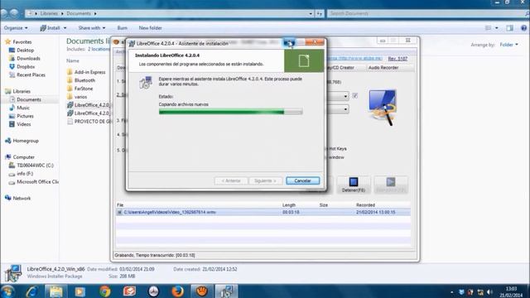Toggle the checkbox beside the recorder dropdown
This screenshot has width=530, height=298.
click(x=355, y=96)
